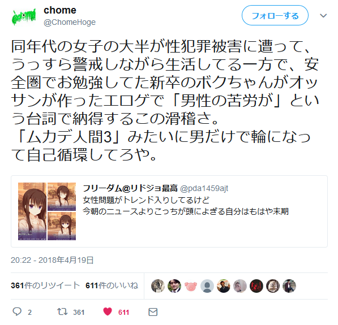Open the bottom-right small quoted tweet image
The width and height of the screenshot is (338, 325).
[62, 226]
